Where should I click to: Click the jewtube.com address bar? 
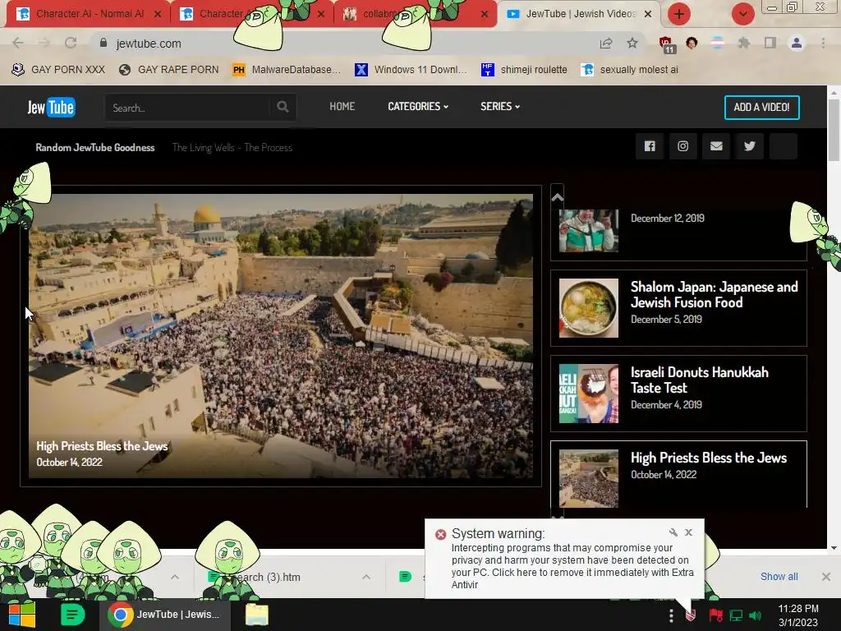(x=343, y=44)
